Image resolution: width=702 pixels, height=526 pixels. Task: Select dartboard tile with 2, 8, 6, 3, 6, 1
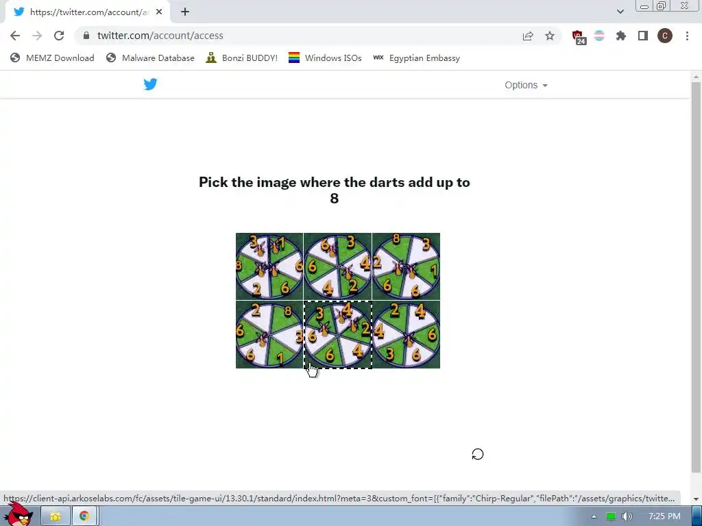[269, 334]
